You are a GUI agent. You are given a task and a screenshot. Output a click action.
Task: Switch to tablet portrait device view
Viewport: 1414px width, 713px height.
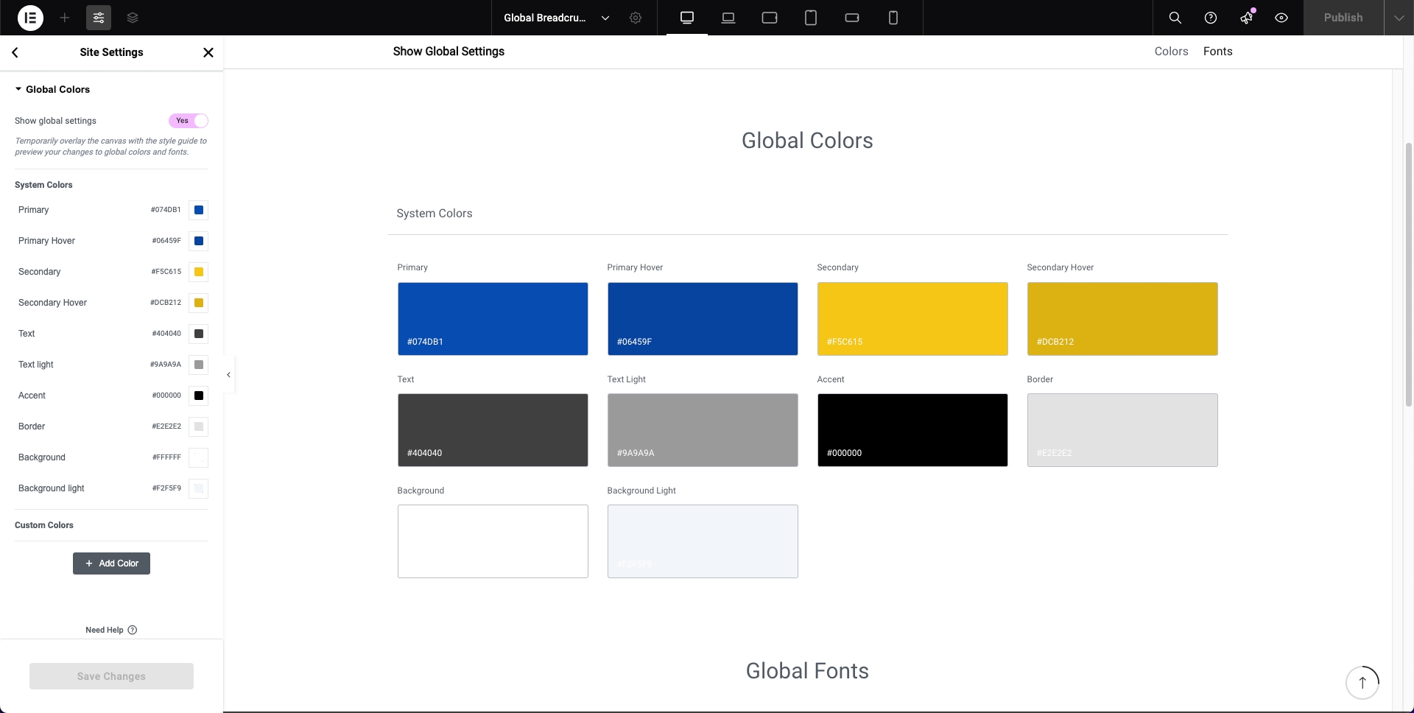[x=811, y=18]
